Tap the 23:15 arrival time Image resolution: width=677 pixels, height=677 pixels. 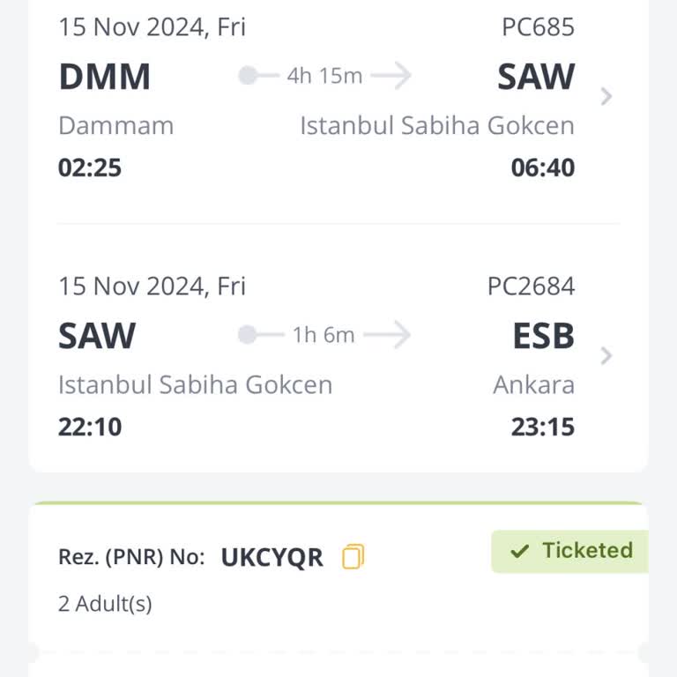(542, 428)
